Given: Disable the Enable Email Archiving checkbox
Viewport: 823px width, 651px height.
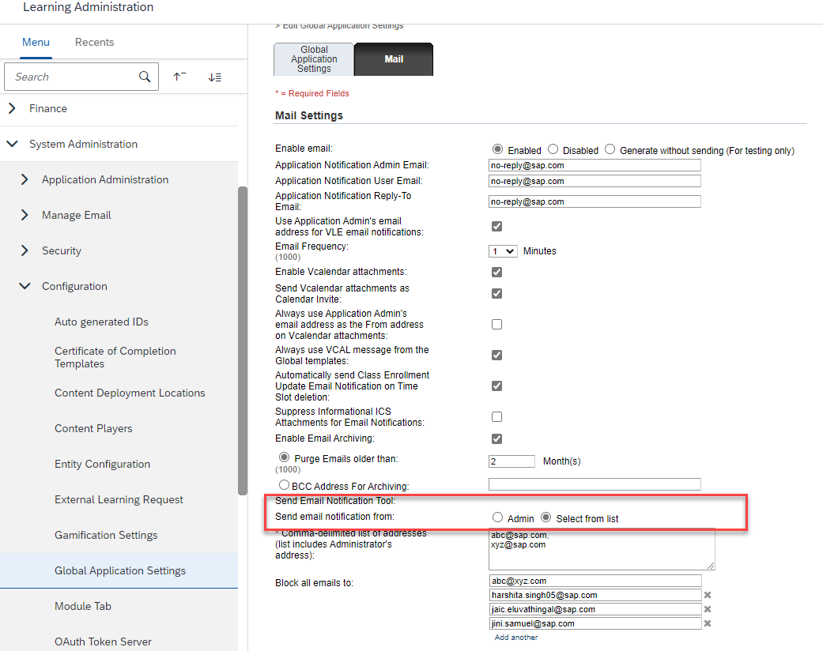Looking at the screenshot, I should pos(496,438).
